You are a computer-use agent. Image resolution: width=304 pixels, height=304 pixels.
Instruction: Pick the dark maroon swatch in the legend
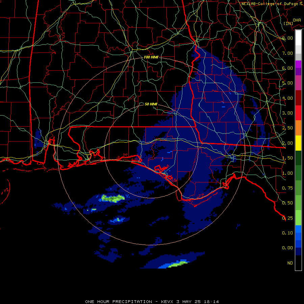coord(298,98)
